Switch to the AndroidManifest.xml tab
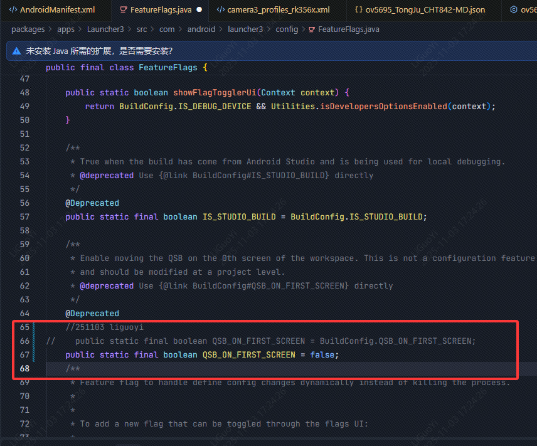 (57, 10)
